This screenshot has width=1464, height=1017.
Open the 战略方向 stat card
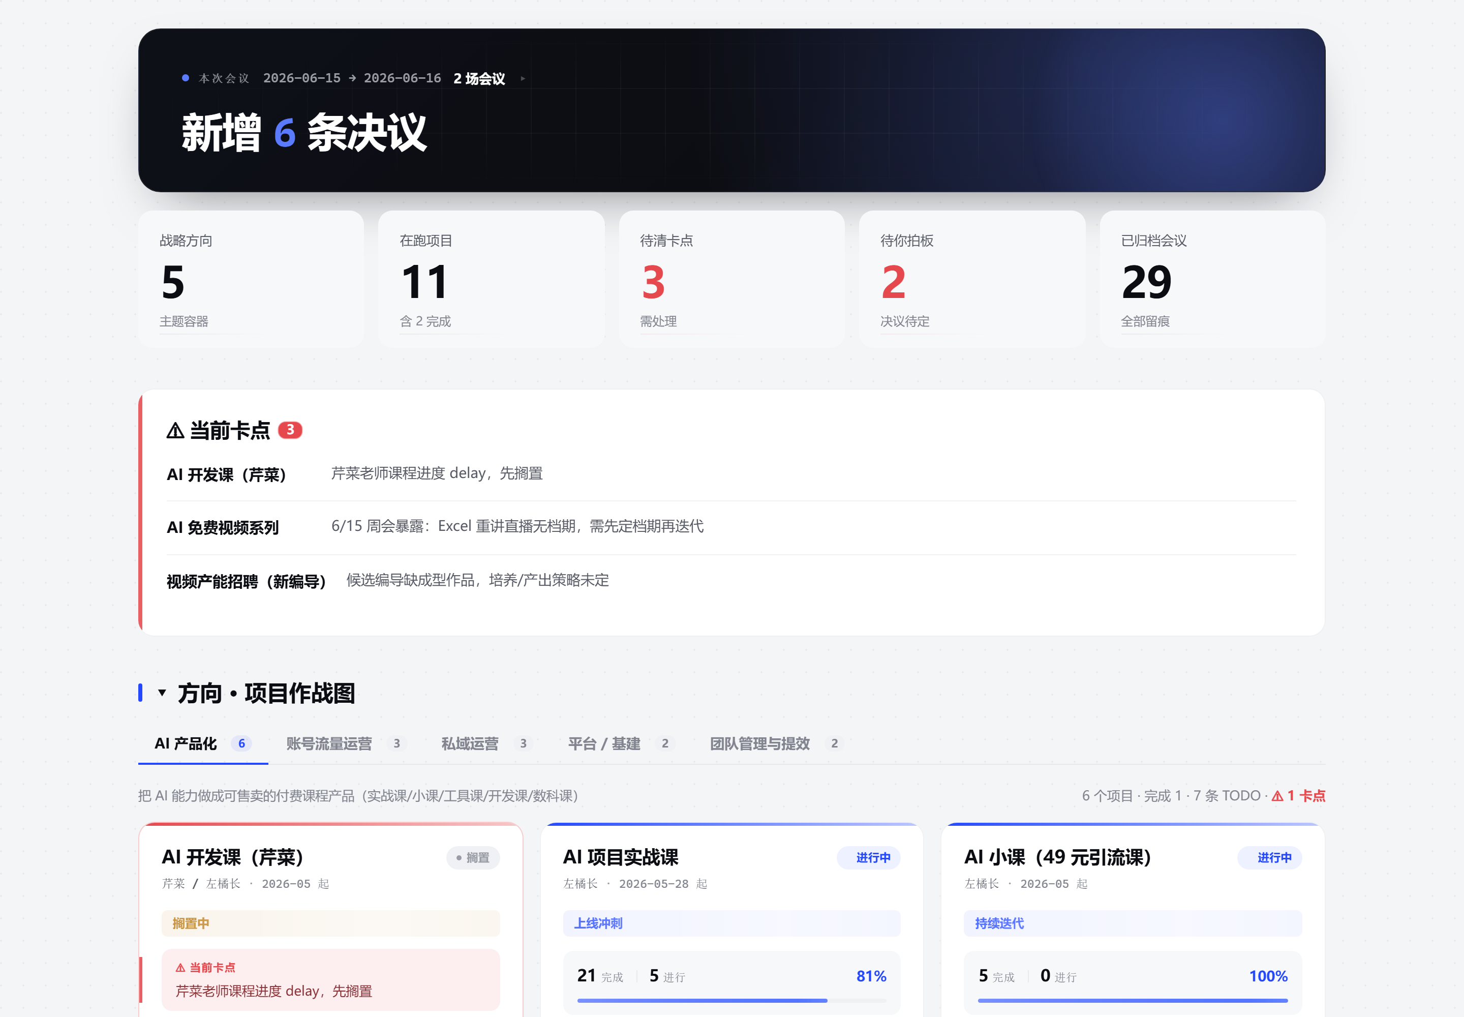pyautogui.click(x=251, y=279)
